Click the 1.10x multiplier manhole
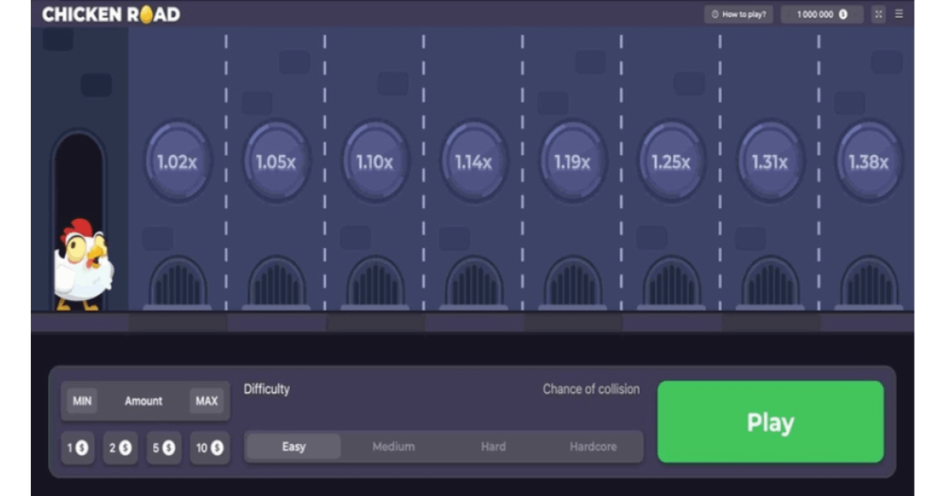Viewport: 946px width, 496px height. coord(374,162)
